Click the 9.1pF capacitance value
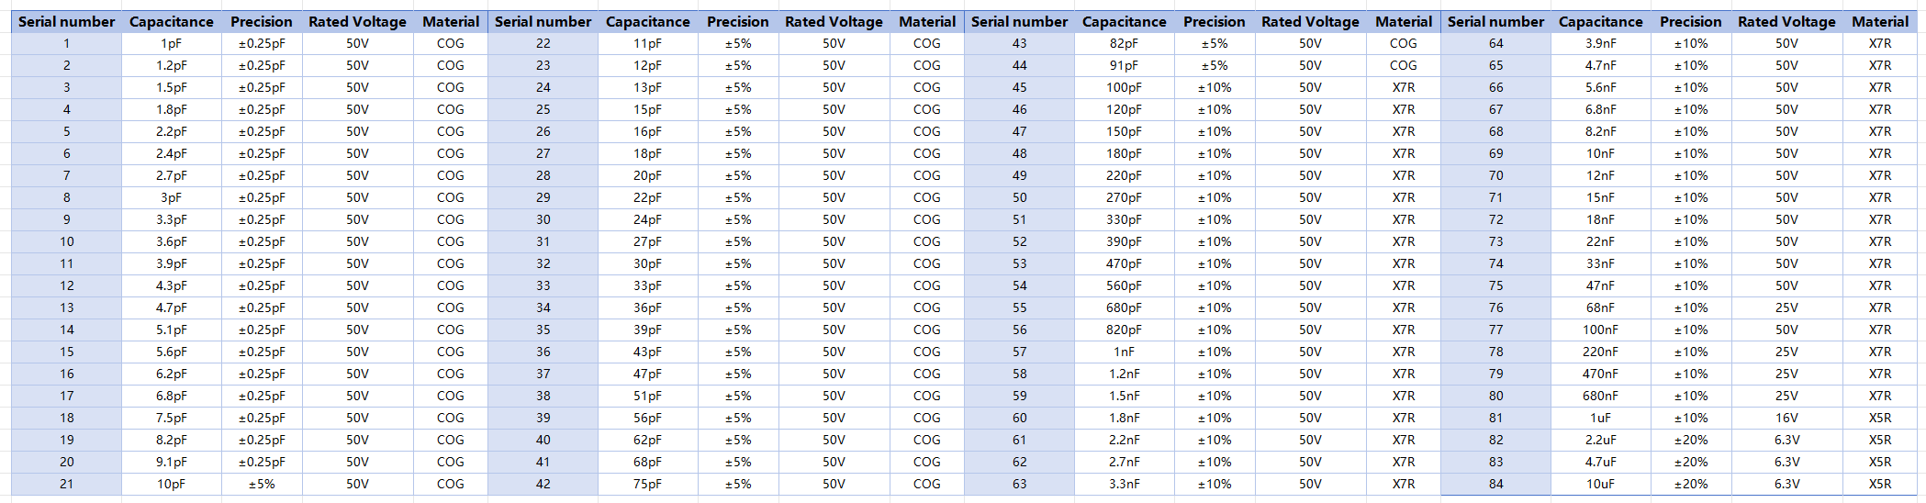1926x503 pixels. coord(171,462)
